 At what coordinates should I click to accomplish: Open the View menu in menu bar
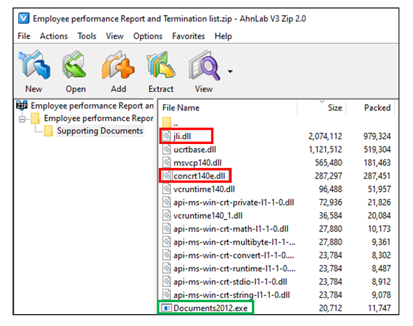(x=115, y=36)
